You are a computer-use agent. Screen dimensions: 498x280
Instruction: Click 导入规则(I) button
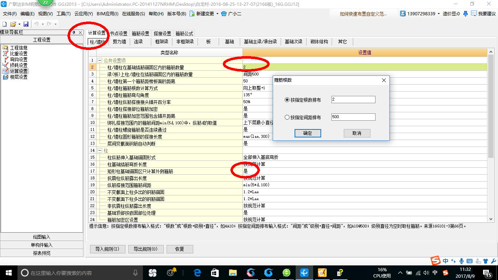108,249
